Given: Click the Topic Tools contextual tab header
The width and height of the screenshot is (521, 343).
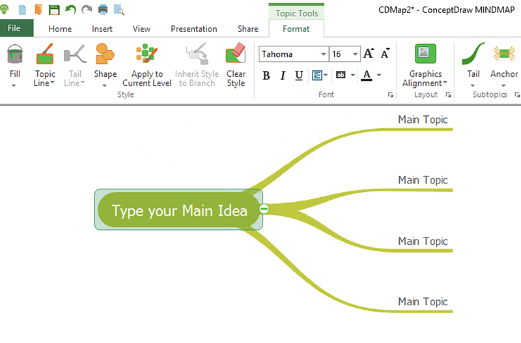Looking at the screenshot, I should coord(296,13).
